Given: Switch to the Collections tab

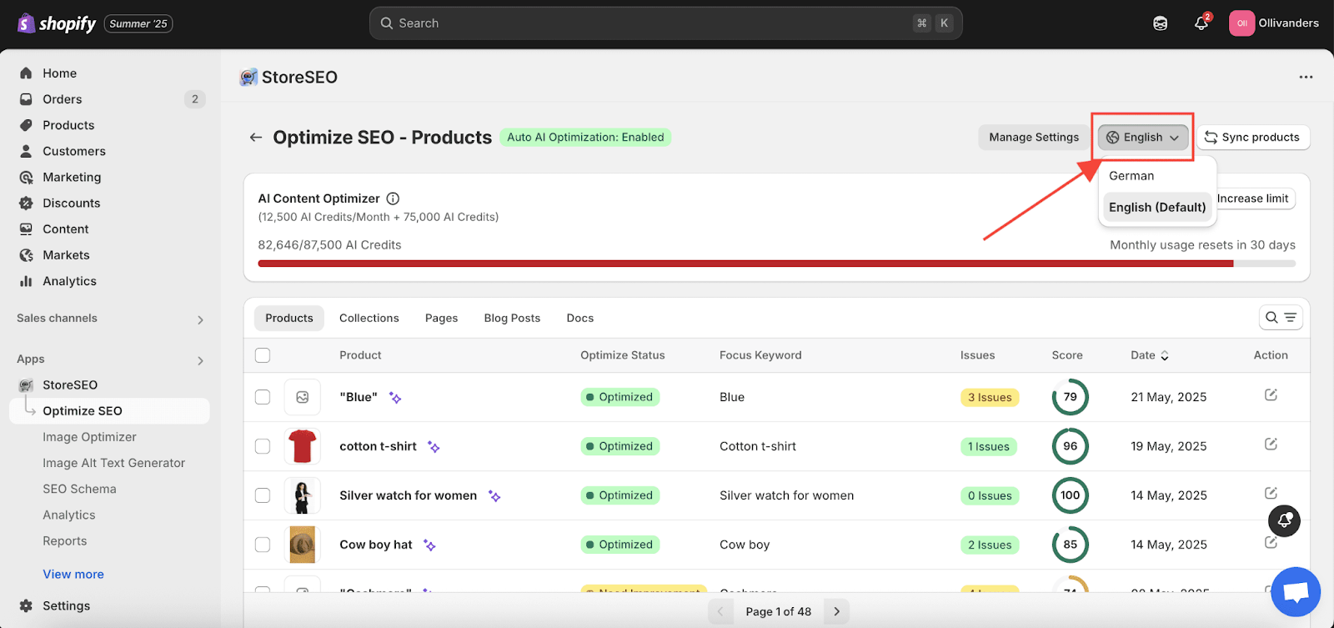Looking at the screenshot, I should [369, 318].
